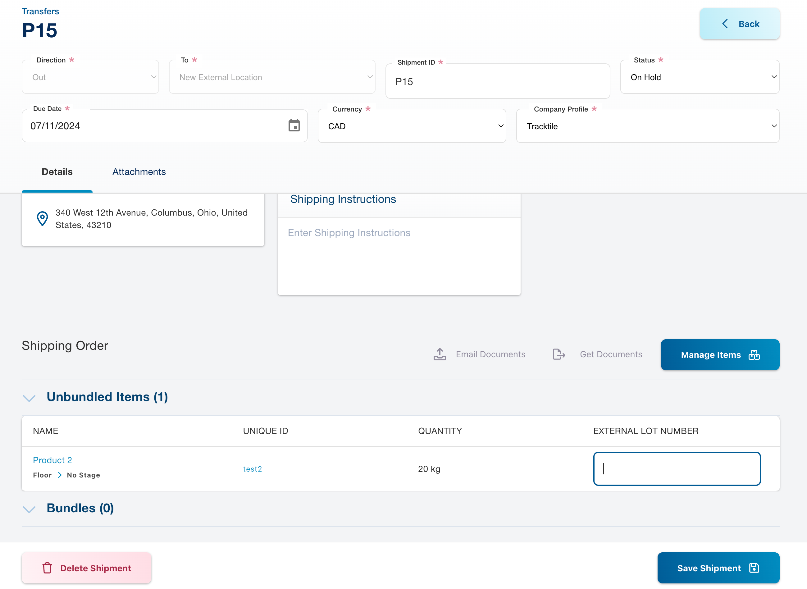This screenshot has height=589, width=807.
Task: Open the Product 2 link
Action: coord(52,460)
